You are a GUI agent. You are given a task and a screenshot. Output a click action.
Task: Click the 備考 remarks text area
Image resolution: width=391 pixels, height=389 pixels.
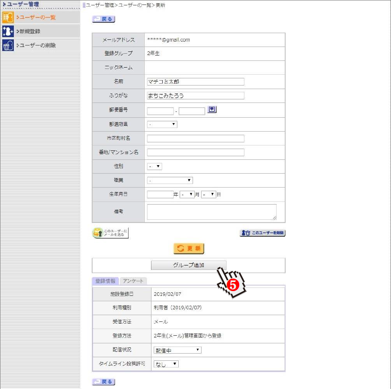(x=211, y=212)
